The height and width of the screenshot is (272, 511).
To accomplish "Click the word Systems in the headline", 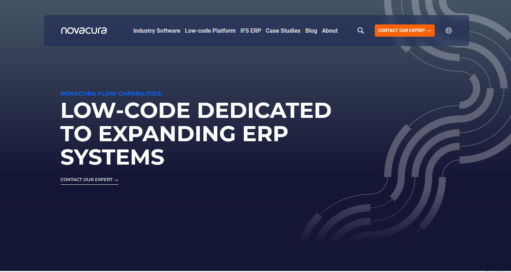I will click(x=112, y=157).
